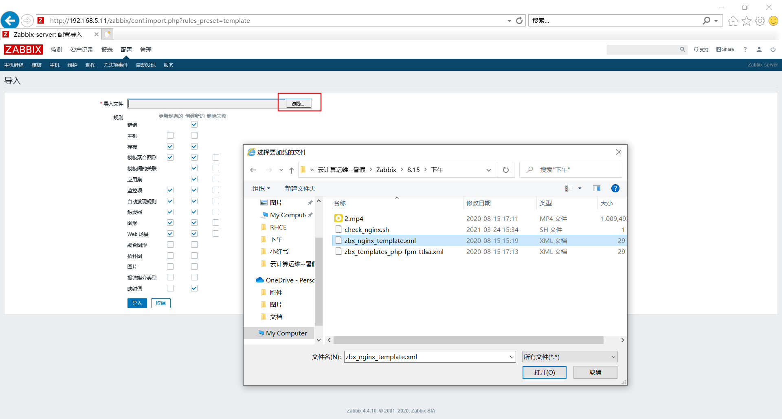Open the 报表 menu

[x=107, y=50]
